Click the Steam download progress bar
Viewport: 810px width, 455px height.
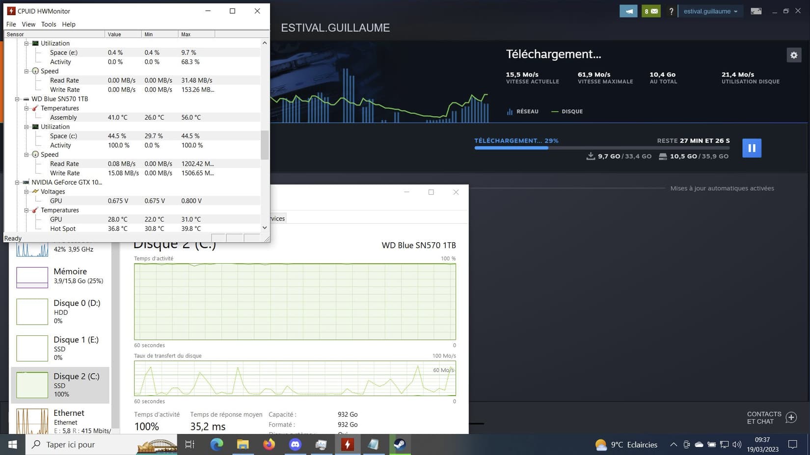click(x=602, y=148)
